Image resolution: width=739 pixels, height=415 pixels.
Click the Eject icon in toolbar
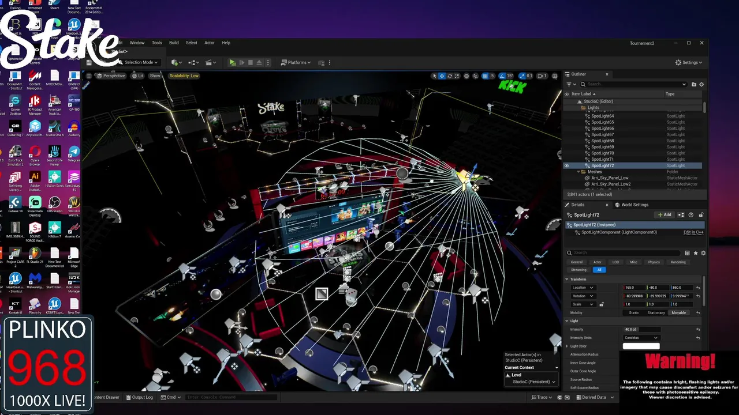259,62
